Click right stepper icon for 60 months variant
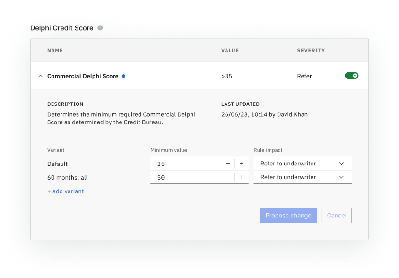 coord(242,177)
